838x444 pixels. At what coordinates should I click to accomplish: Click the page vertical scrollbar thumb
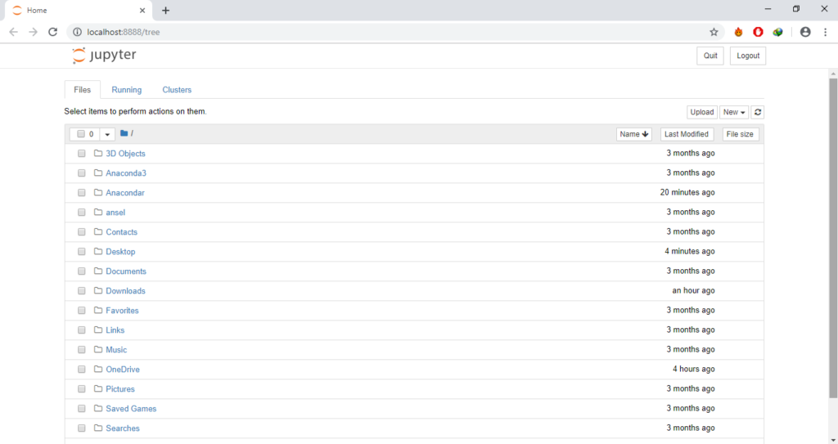coord(833,238)
